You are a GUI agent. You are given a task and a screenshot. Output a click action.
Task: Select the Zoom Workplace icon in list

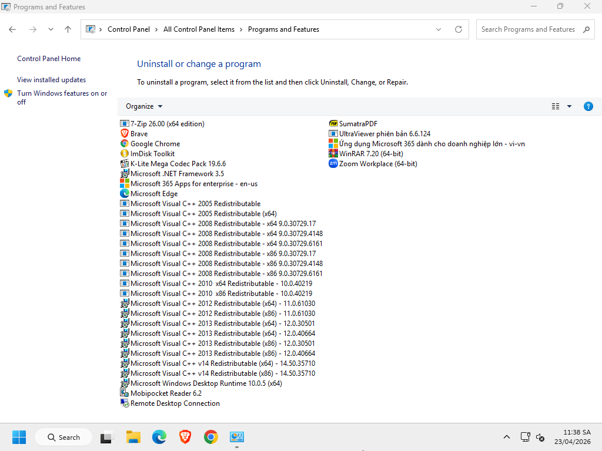[333, 164]
